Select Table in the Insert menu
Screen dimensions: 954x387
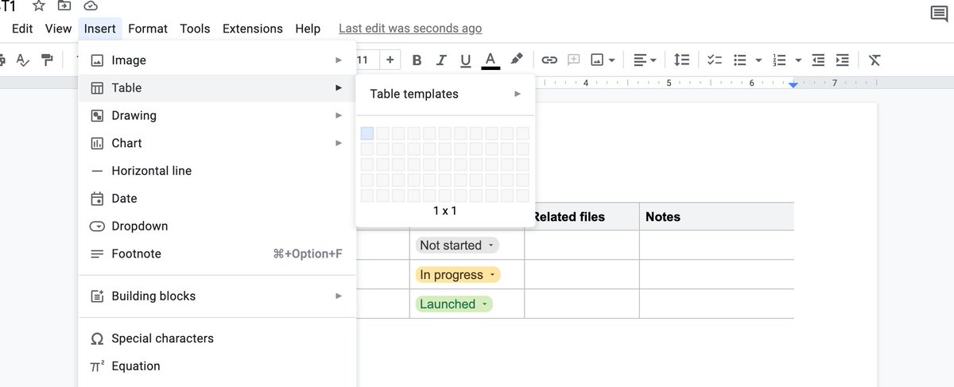point(217,88)
